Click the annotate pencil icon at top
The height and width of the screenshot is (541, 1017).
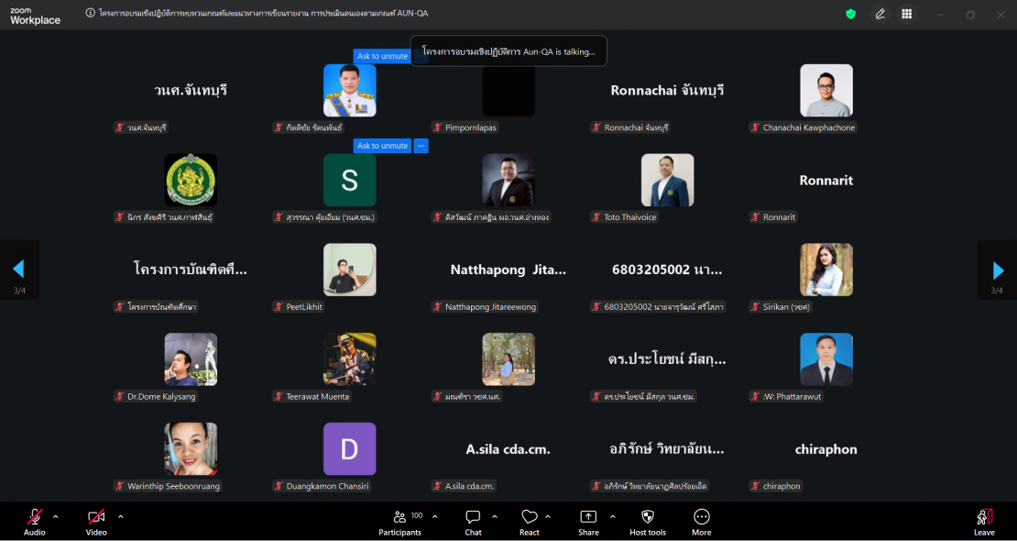880,14
